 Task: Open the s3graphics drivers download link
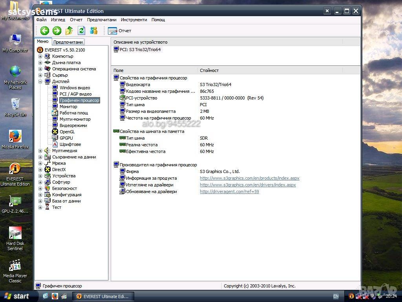point(248,185)
